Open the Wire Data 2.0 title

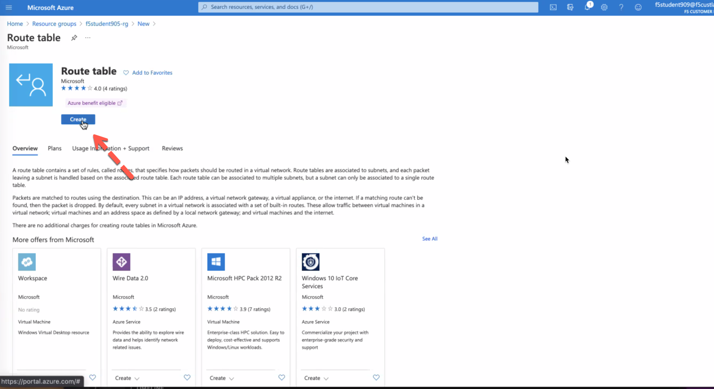pyautogui.click(x=131, y=278)
